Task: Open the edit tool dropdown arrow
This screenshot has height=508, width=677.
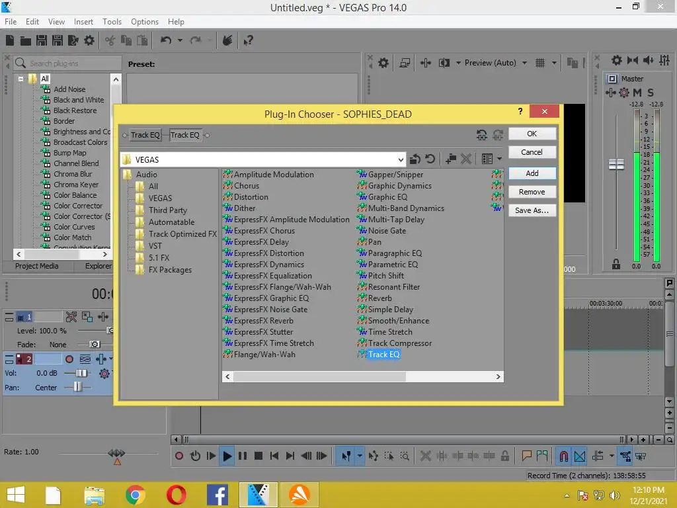Action: click(359, 456)
